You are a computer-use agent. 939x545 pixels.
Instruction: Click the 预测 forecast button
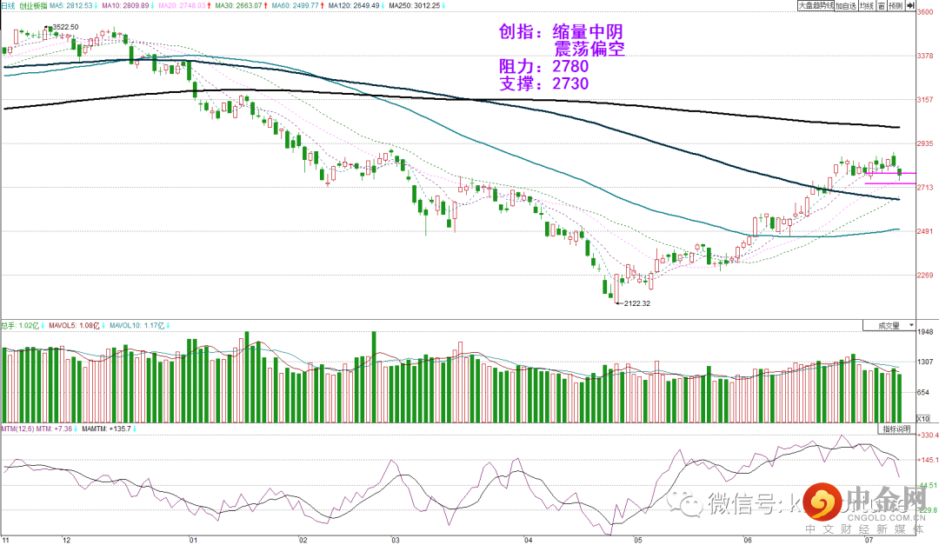pos(896,5)
